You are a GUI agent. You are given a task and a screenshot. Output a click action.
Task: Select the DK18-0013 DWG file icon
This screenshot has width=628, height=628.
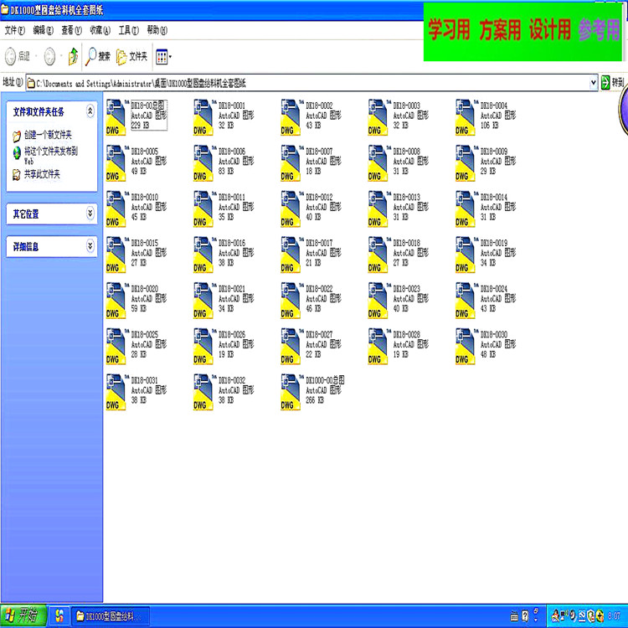[x=378, y=208]
